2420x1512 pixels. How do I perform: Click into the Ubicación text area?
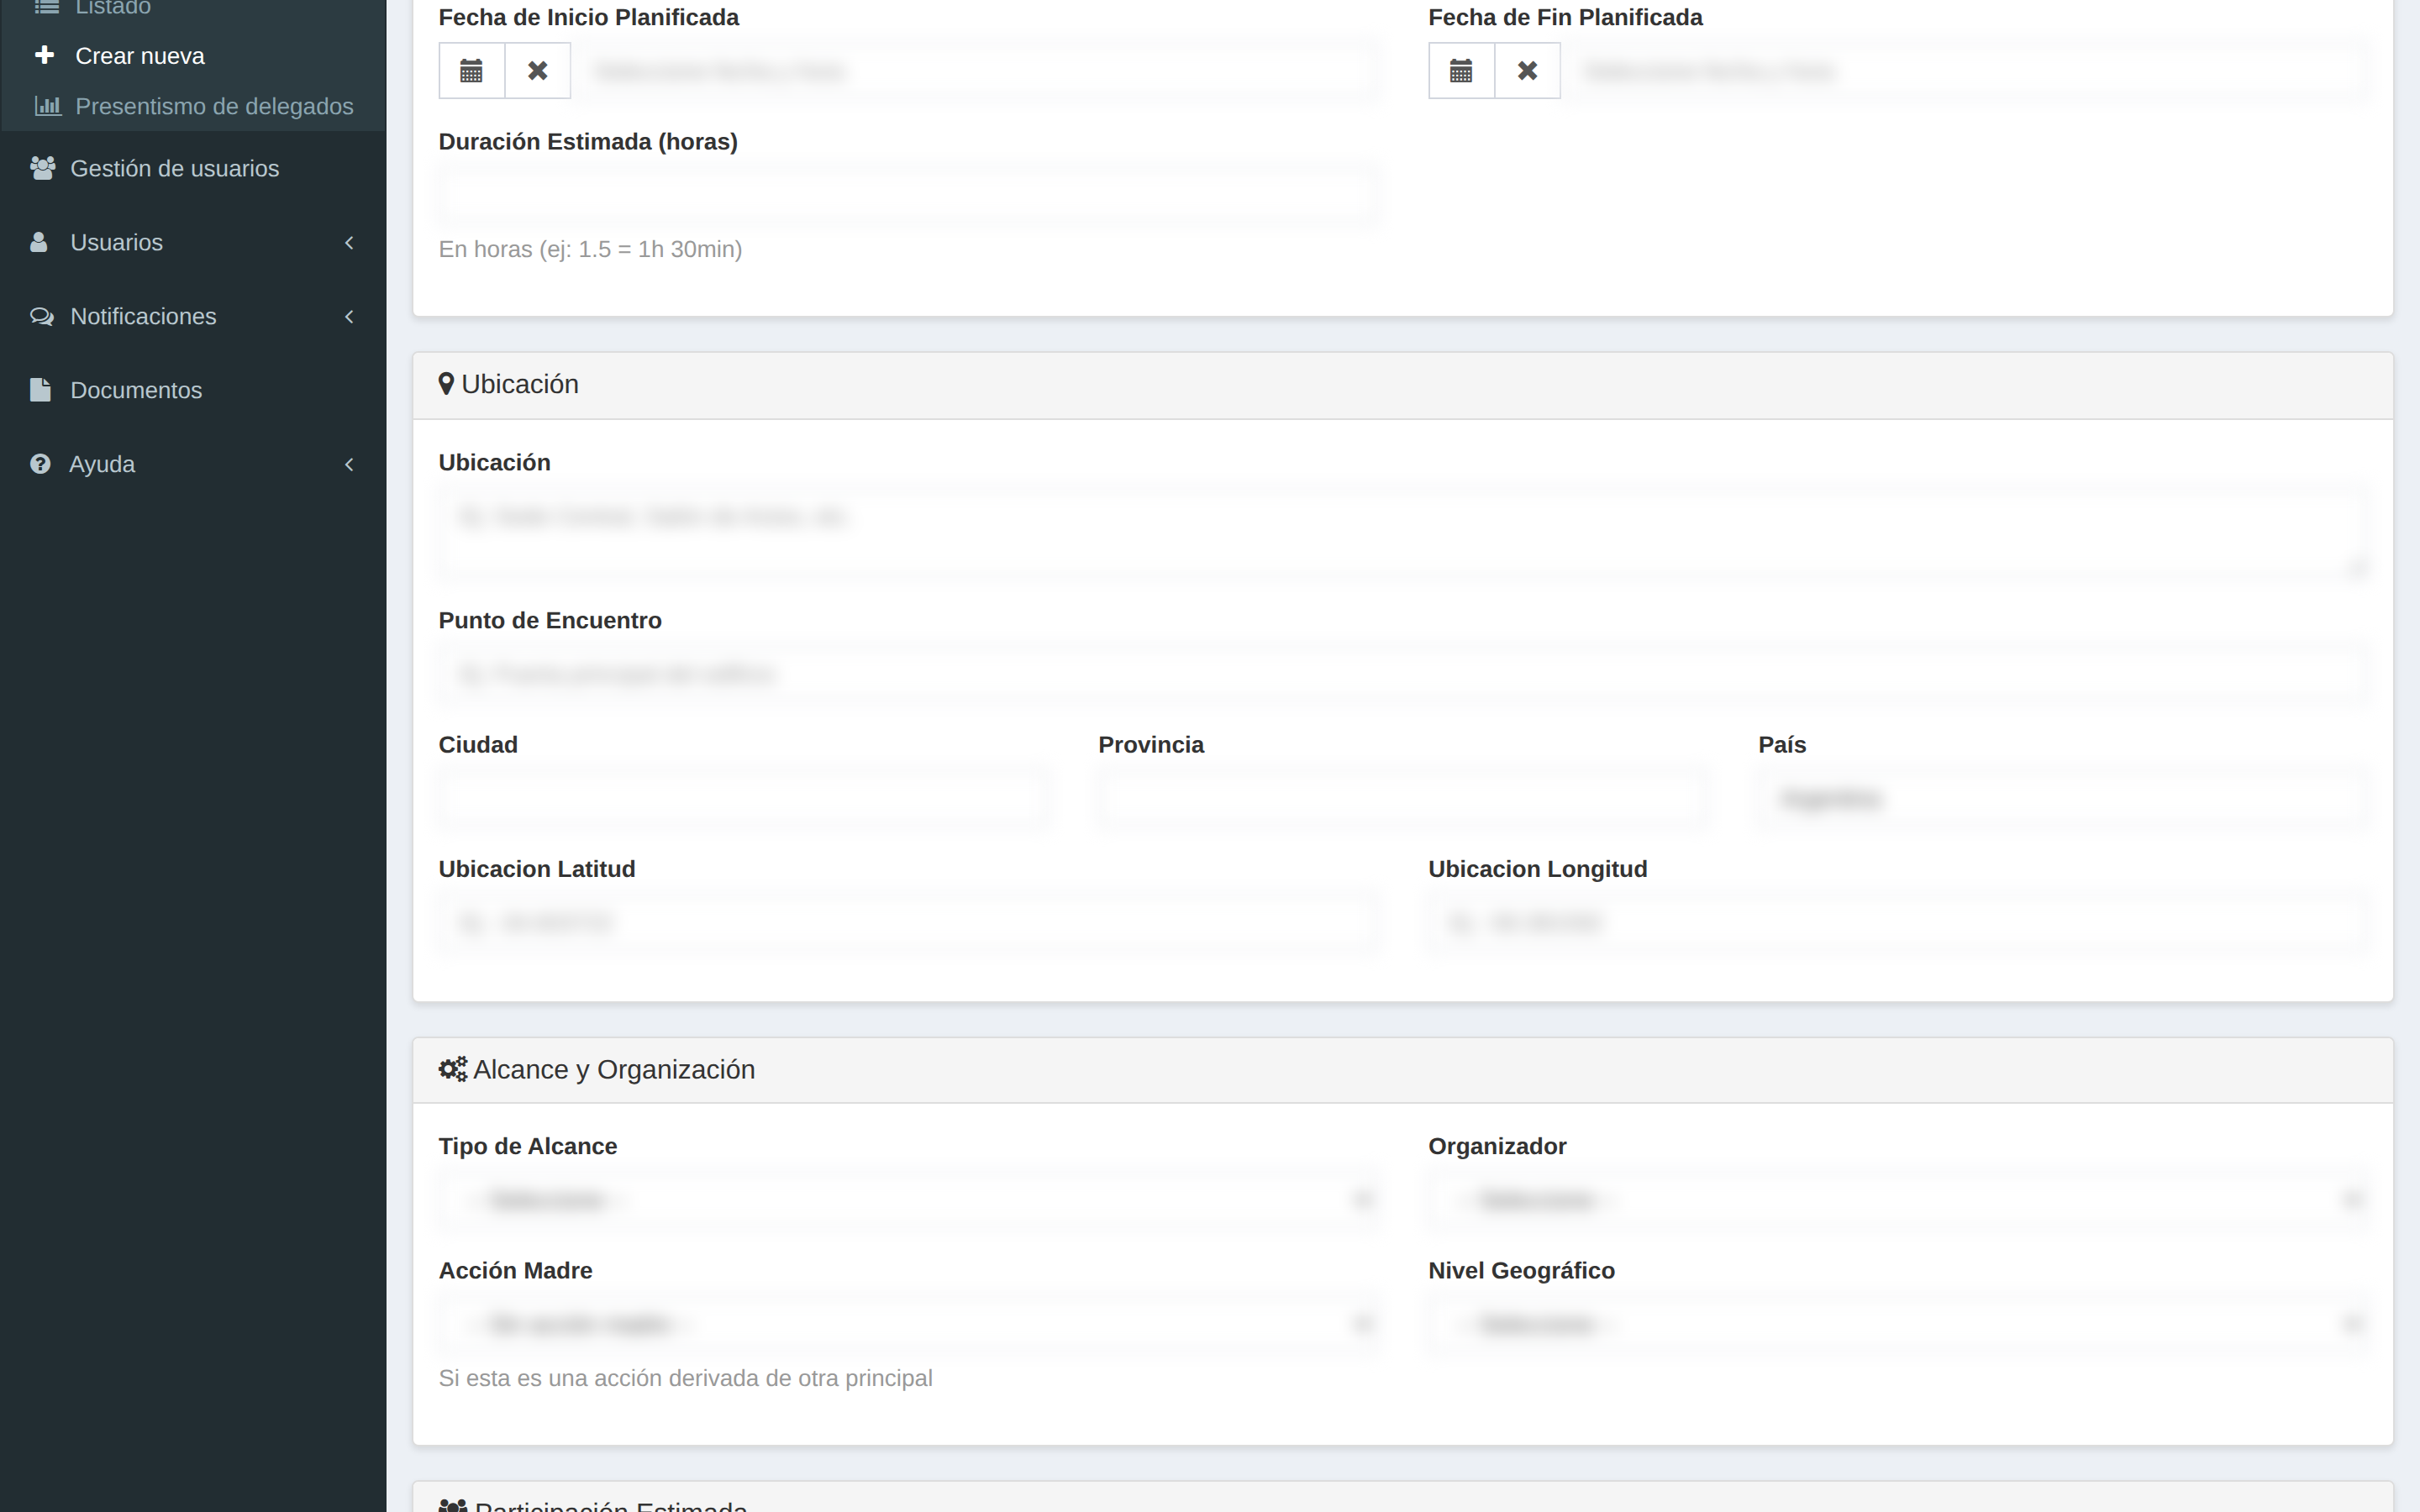point(1403,532)
